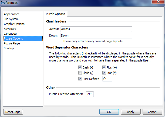Disable the Star (*) separator checkbox
Screen dimensions: 165x117
coord(104,73)
